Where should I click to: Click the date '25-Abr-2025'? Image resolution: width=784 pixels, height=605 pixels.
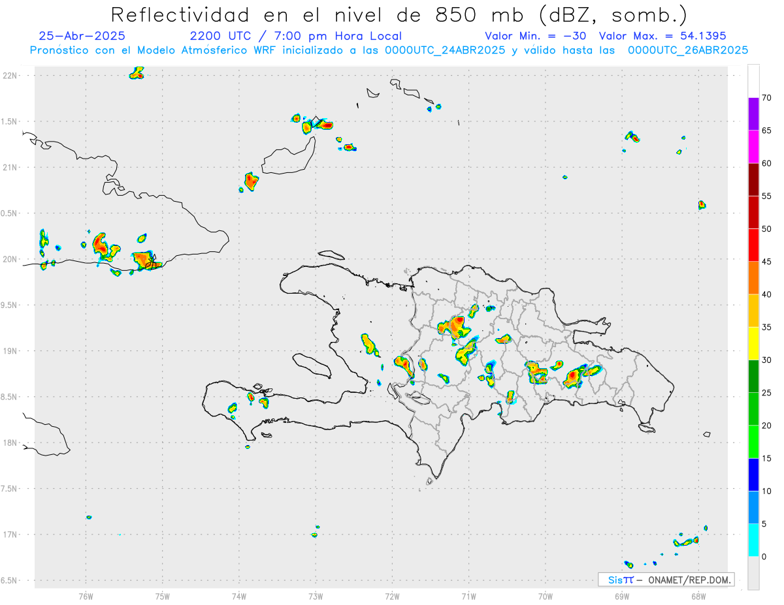(x=82, y=36)
